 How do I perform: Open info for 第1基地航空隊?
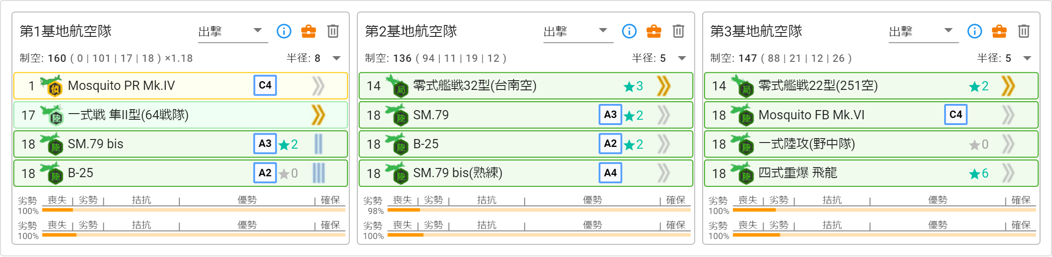coord(284,31)
